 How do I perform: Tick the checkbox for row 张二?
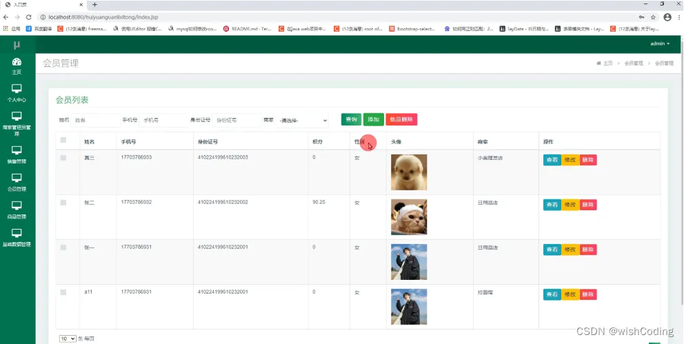coord(63,203)
